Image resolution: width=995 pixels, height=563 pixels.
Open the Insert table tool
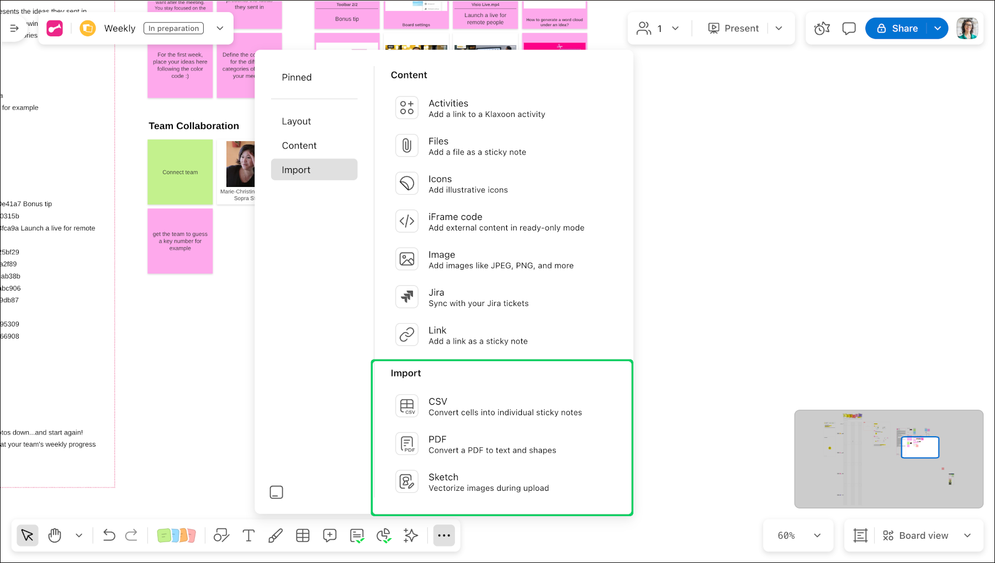(303, 535)
